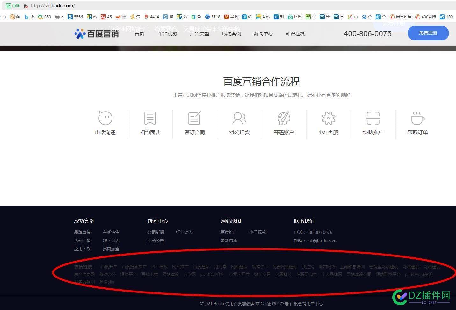
Task: Open the 百度开户 friendly link
Action: coord(109,267)
